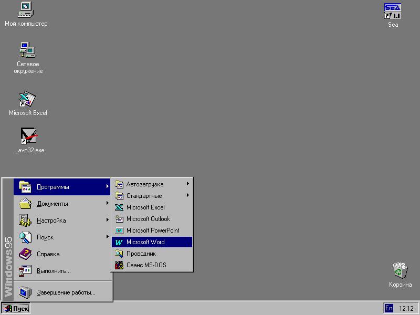Open the Стандартные submenu entry
Image resolution: width=420 pixels, height=315 pixels.
click(152, 196)
